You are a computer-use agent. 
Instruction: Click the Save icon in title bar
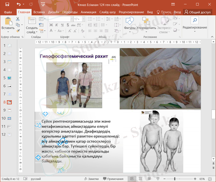[7, 4]
